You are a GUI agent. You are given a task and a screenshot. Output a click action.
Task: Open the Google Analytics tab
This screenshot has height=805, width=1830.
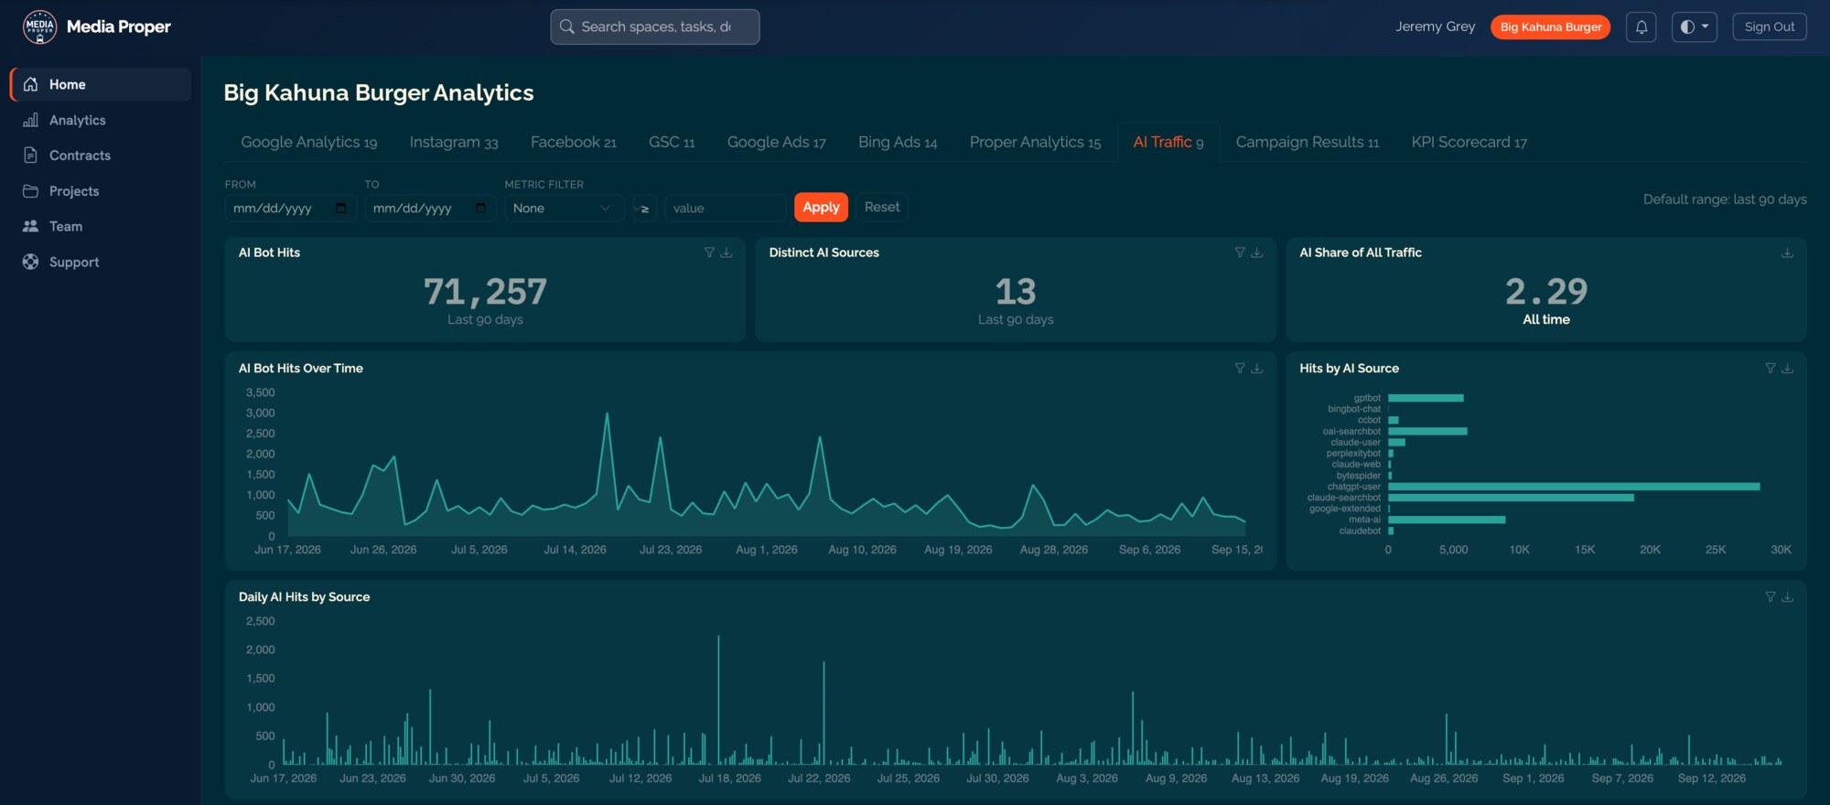(309, 142)
